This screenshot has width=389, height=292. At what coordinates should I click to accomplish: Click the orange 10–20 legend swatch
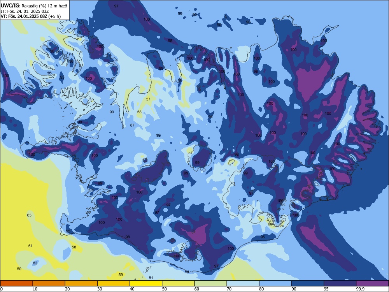(49, 283)
